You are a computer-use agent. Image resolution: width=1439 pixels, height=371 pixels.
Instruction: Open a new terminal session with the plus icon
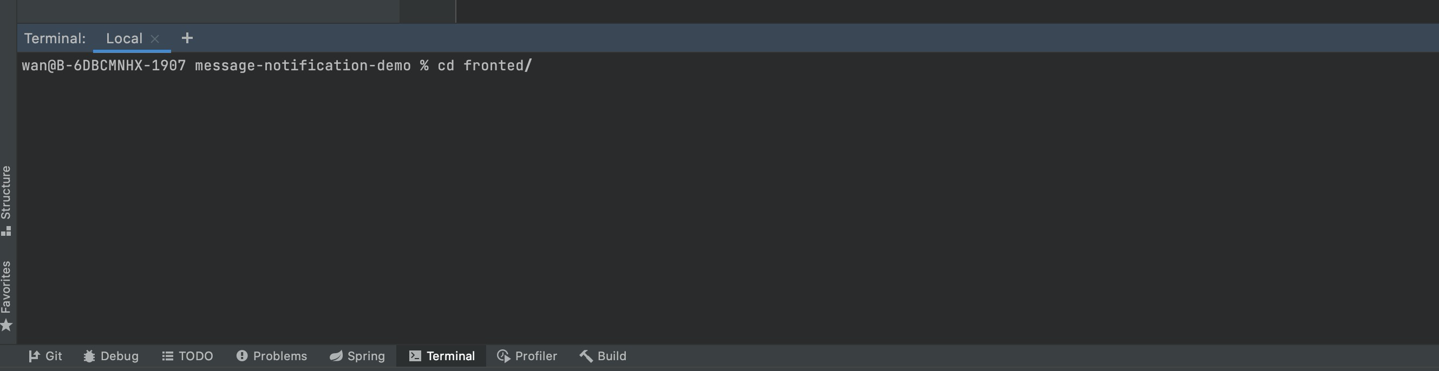click(x=187, y=38)
